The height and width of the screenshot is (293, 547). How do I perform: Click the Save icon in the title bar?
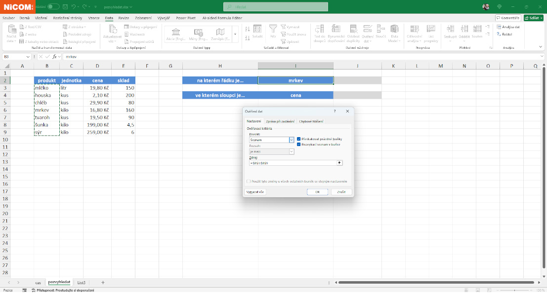65,6
